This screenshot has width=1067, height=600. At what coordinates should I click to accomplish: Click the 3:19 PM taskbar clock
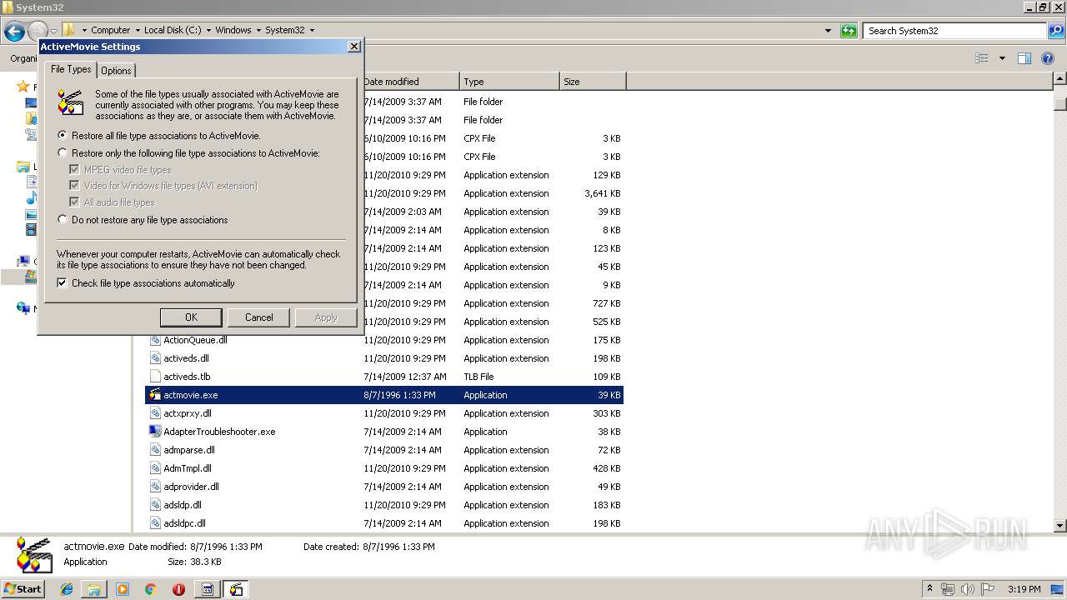pos(1024,589)
